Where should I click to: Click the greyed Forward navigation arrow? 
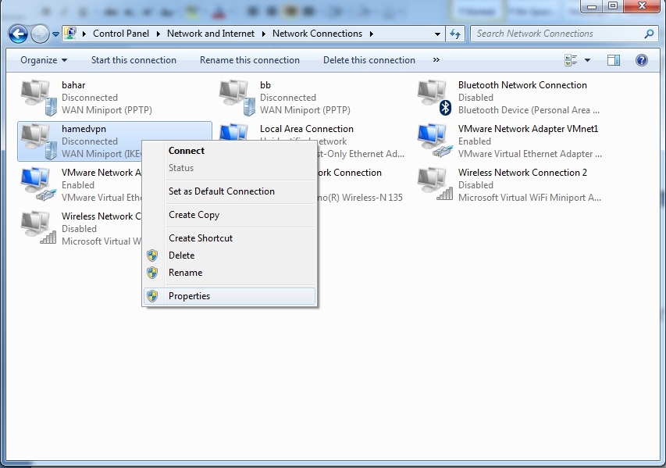[x=40, y=34]
